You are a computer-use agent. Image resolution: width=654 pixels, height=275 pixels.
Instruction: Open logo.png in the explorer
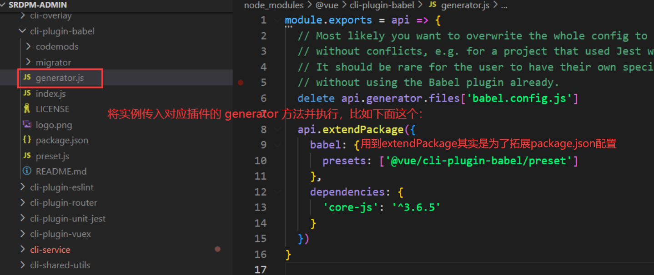[x=54, y=125]
